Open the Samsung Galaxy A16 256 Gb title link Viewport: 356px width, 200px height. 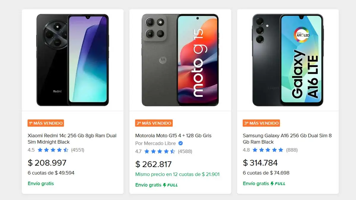pos(287,139)
